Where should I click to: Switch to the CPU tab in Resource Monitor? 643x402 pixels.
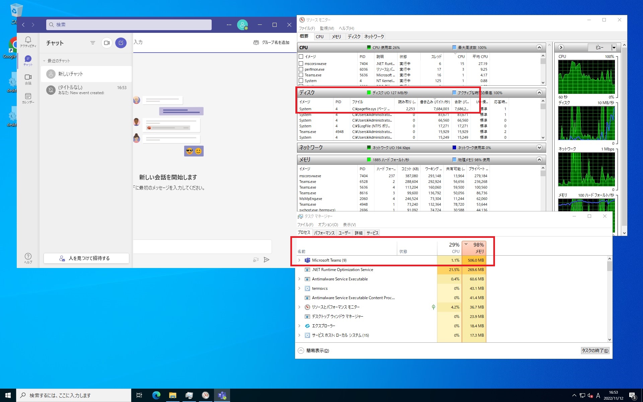(x=319, y=37)
